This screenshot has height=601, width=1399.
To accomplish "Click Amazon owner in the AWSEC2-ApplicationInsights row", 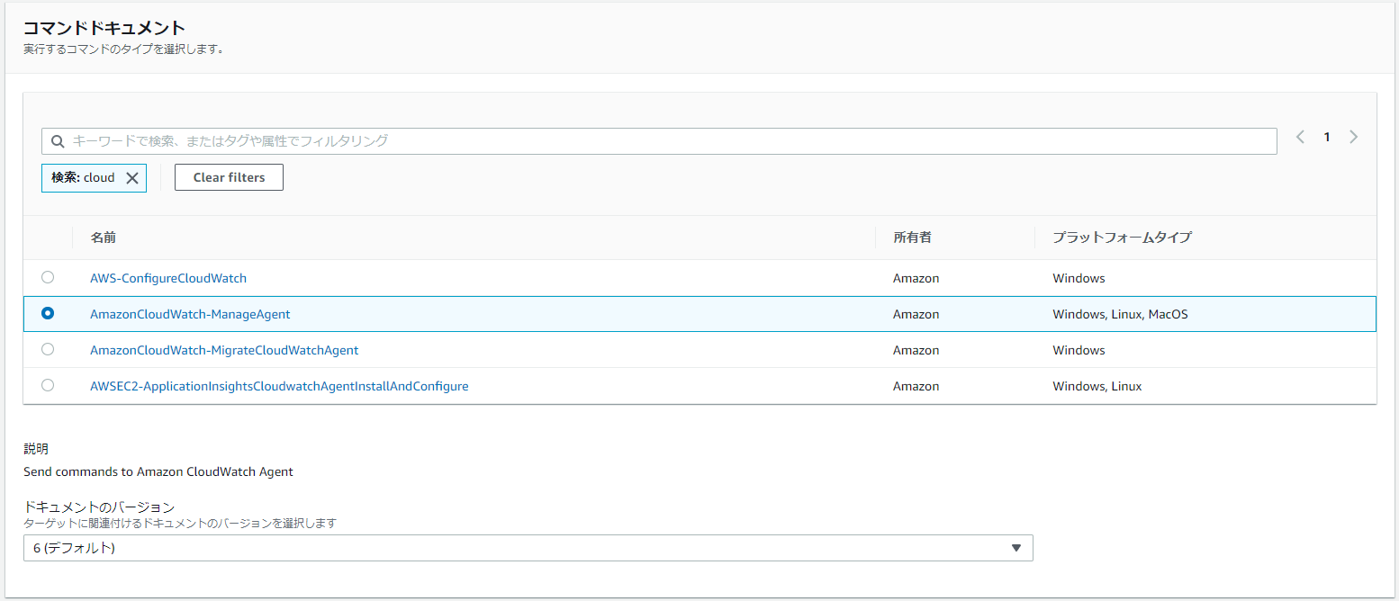I will pos(916,386).
